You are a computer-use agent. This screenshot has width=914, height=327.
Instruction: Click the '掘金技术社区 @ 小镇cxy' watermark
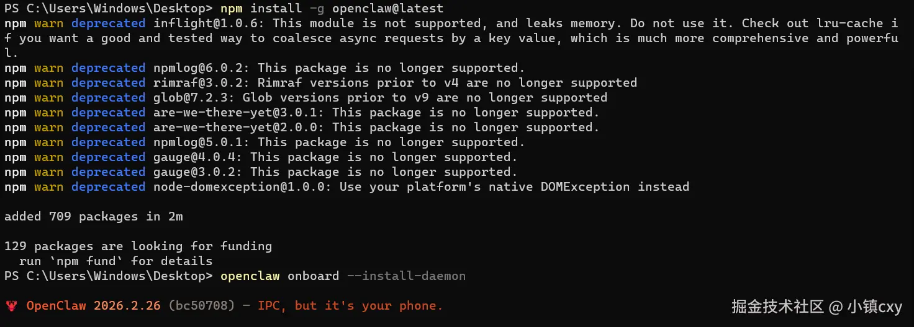(x=817, y=307)
